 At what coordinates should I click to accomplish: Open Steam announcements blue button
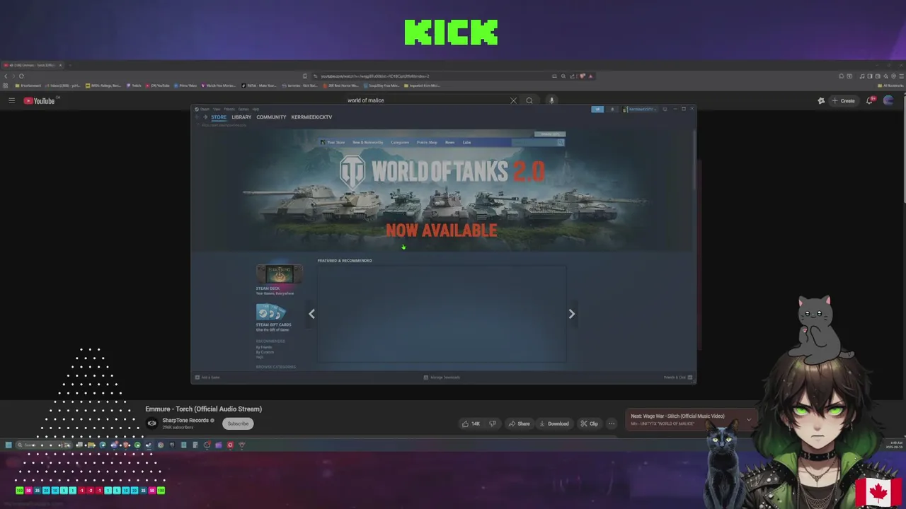point(597,110)
